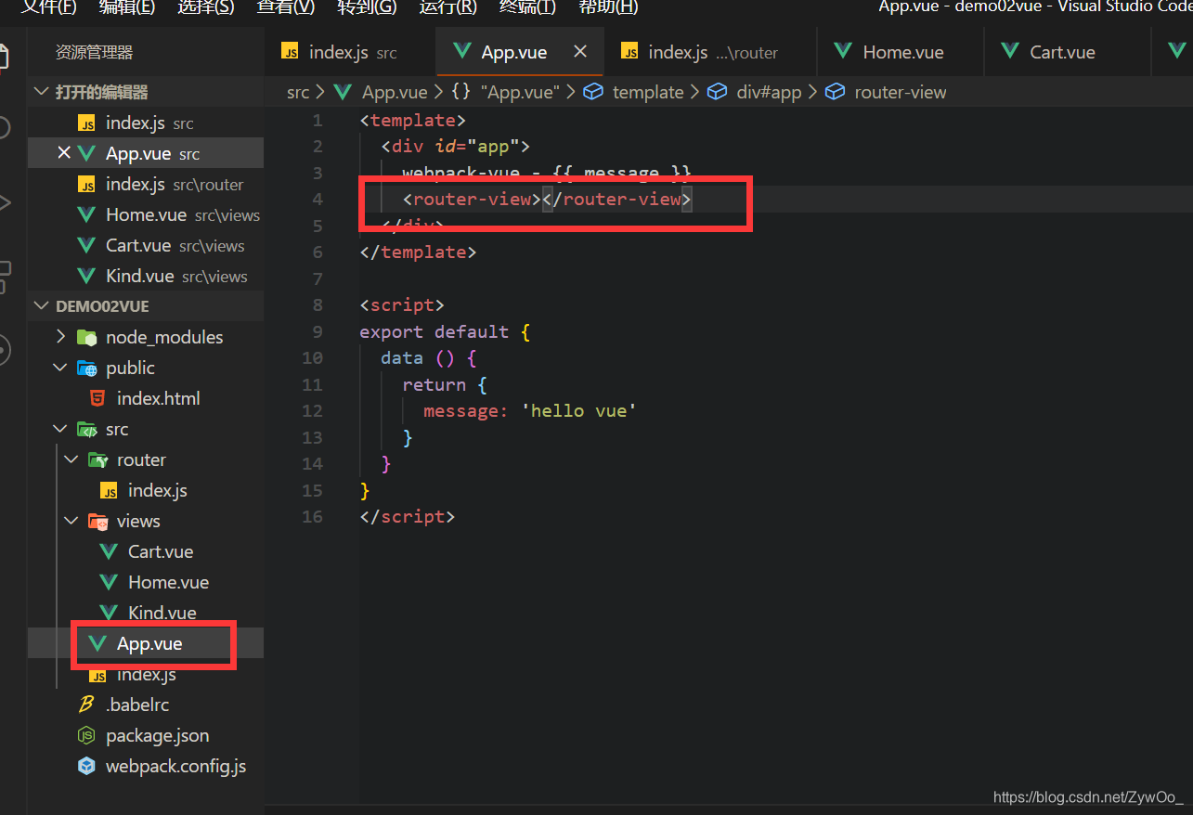Click the Vue icon on the Cart.vue tab
1193x815 pixels.
coord(1010,52)
